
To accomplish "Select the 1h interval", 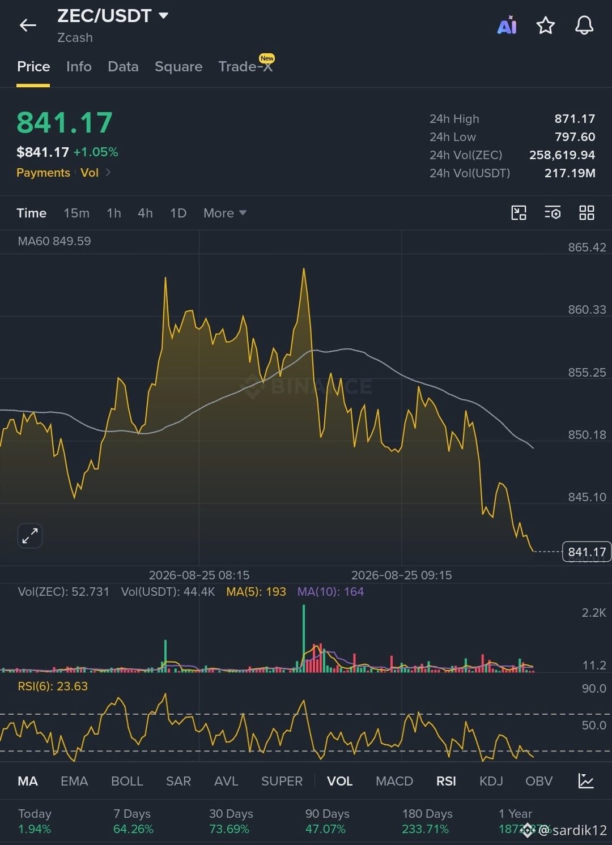I will [x=114, y=213].
